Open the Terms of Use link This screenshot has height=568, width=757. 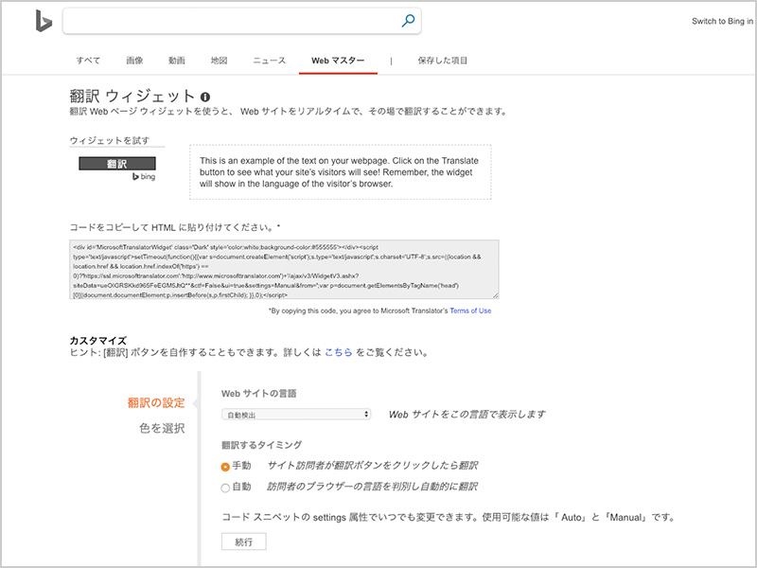[470, 311]
